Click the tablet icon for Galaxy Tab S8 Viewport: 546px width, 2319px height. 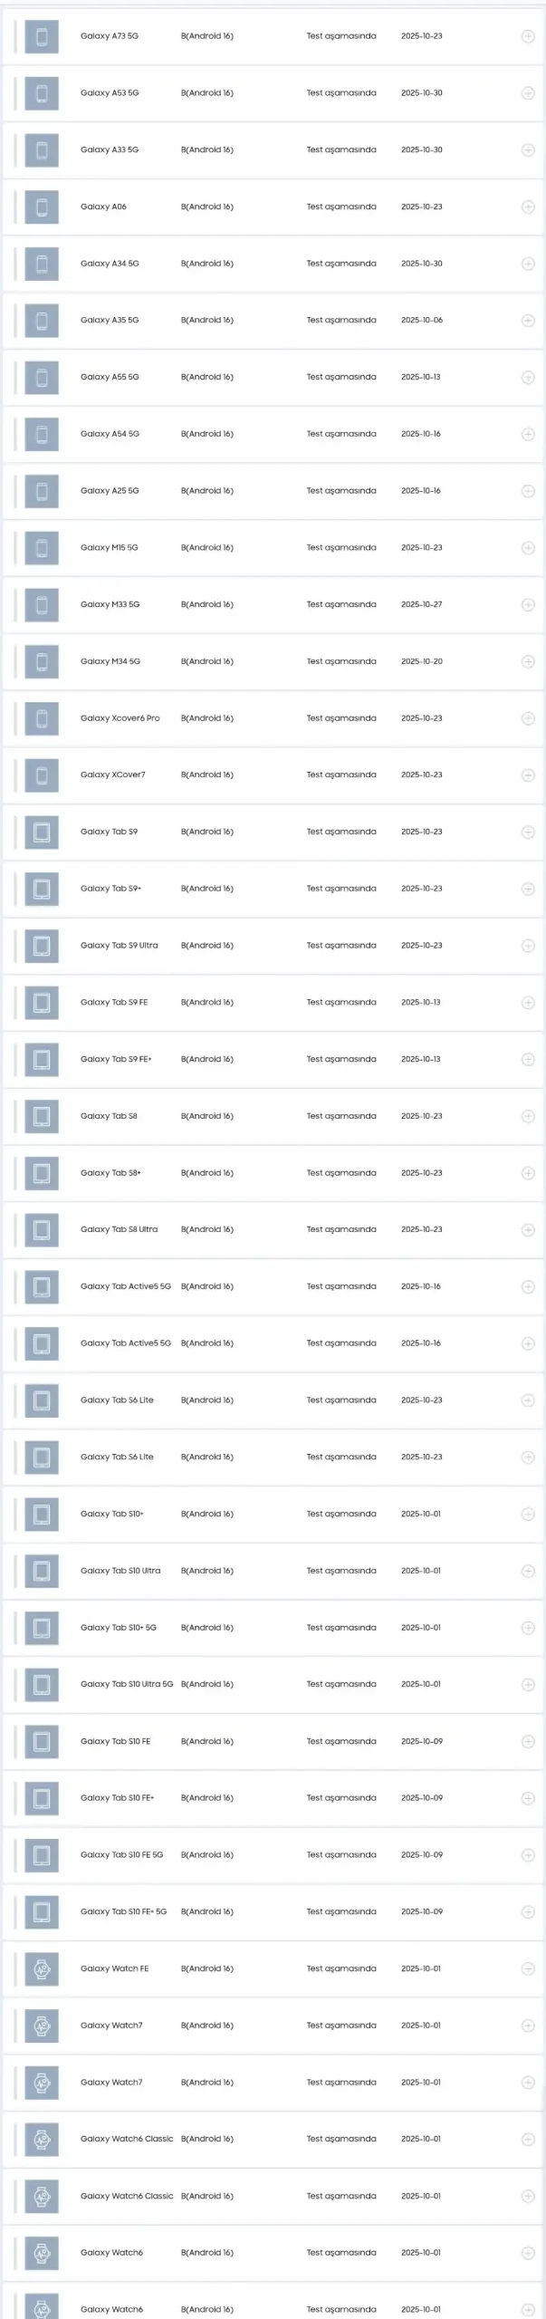[42, 1117]
